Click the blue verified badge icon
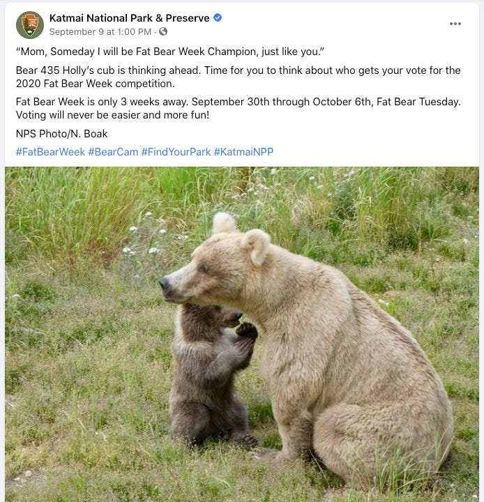This screenshot has height=502, width=484. click(218, 17)
